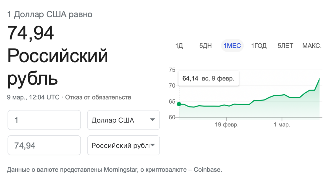Screen dimensions: 328x179
Task: Click the 64,14 вс, 9 февр. tooltip
Action: point(208,79)
